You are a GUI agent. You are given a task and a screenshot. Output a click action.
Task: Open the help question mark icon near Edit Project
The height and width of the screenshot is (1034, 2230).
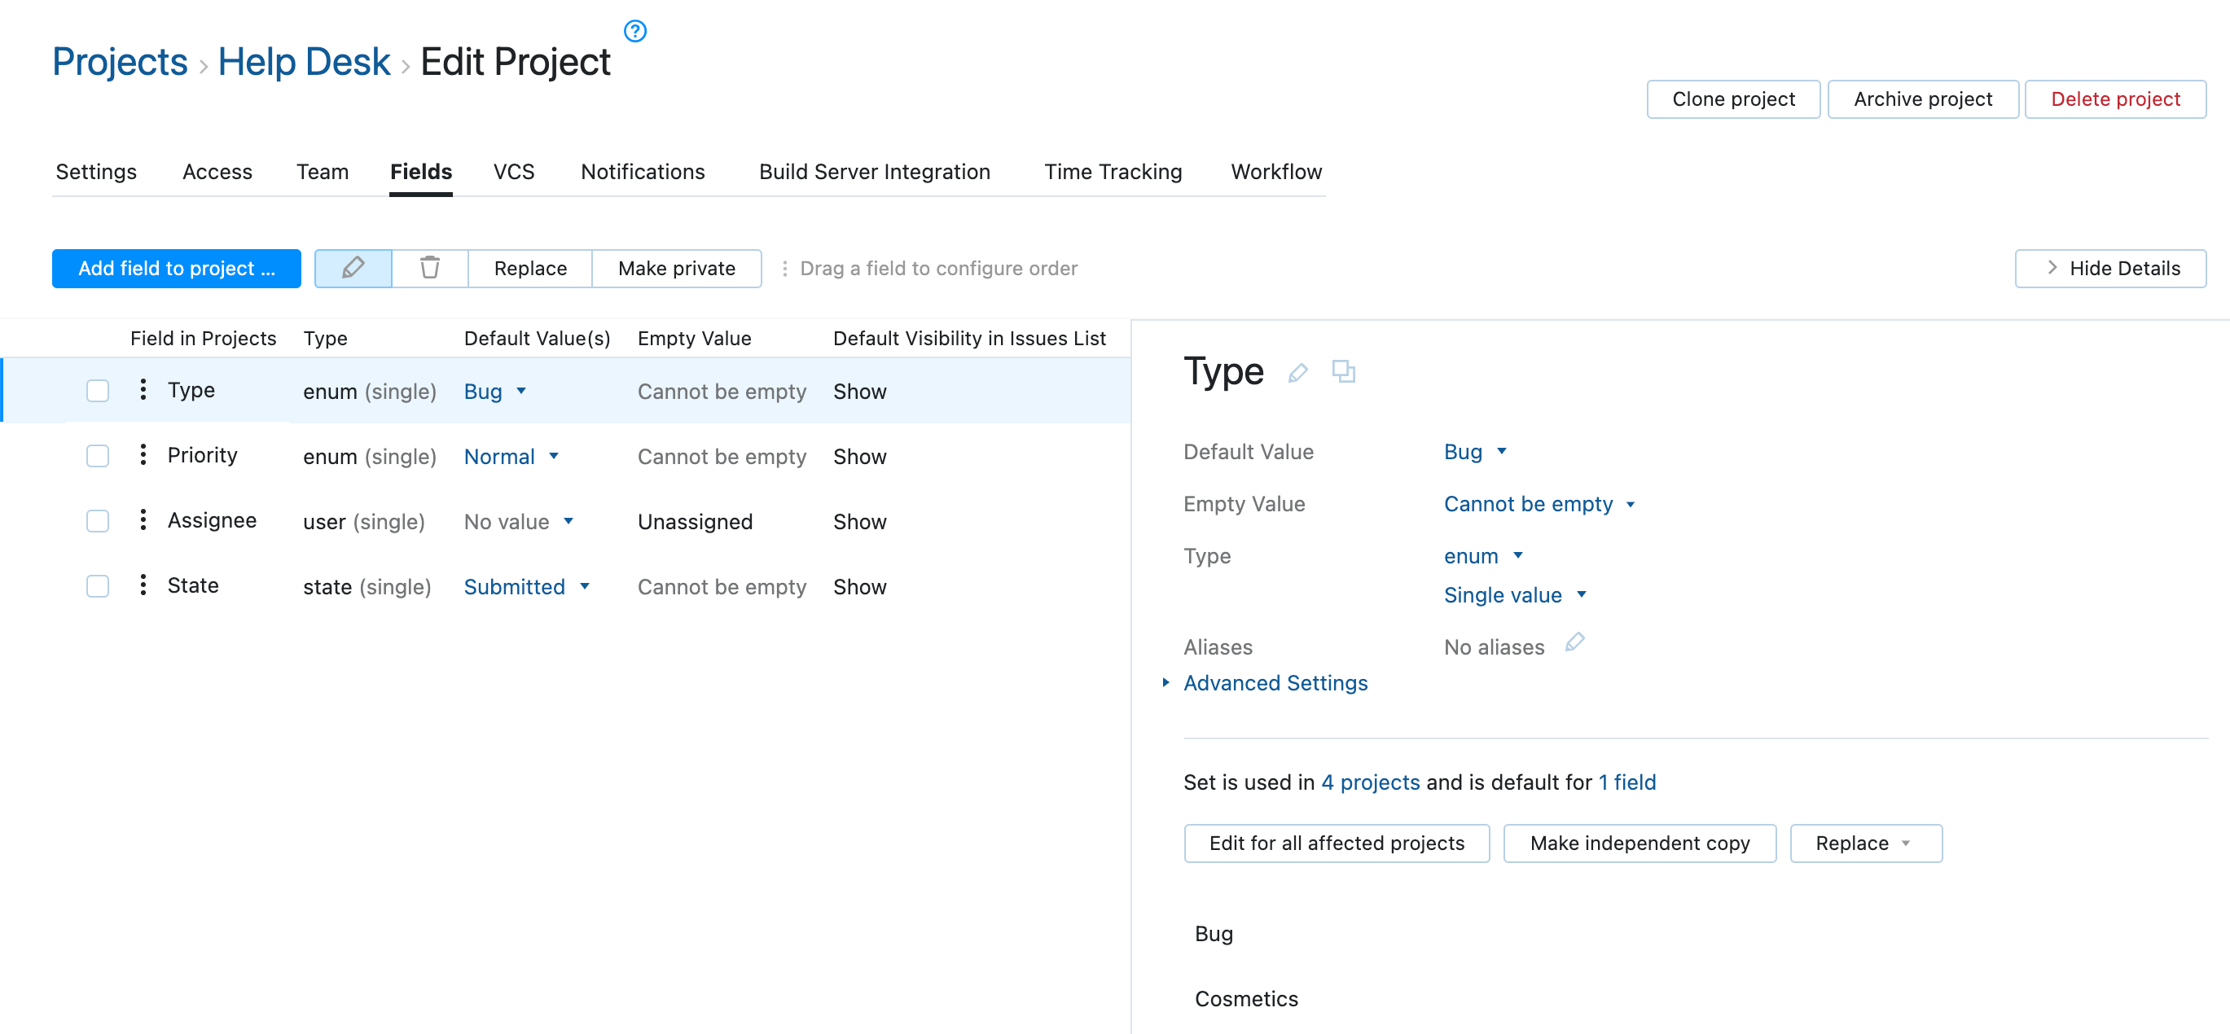(x=634, y=30)
